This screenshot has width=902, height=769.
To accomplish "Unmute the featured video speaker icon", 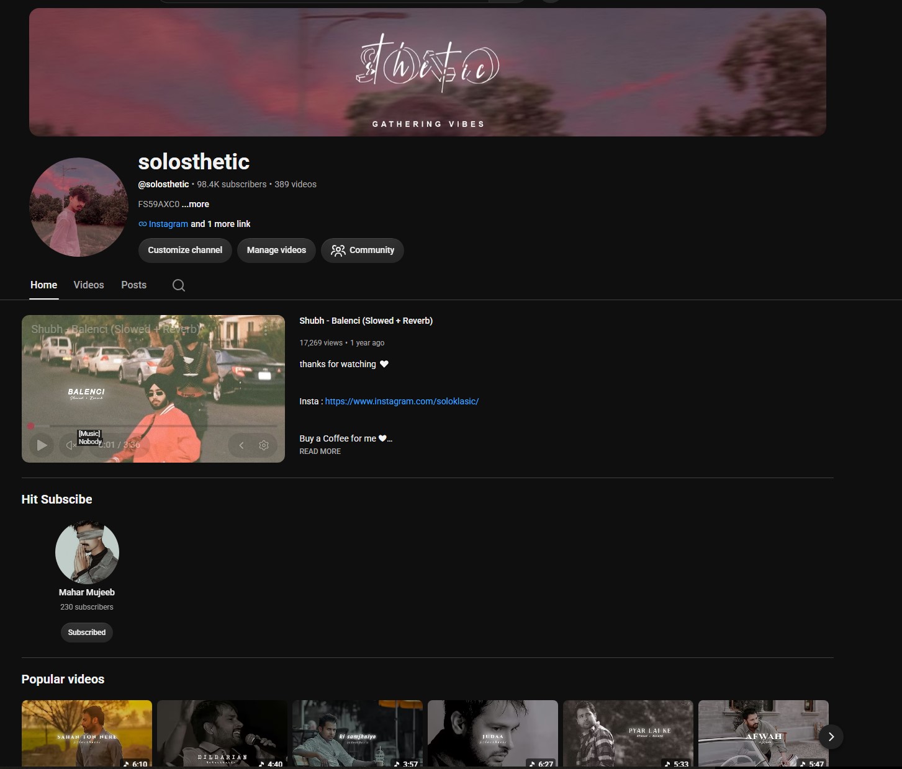I will pyautogui.click(x=71, y=445).
